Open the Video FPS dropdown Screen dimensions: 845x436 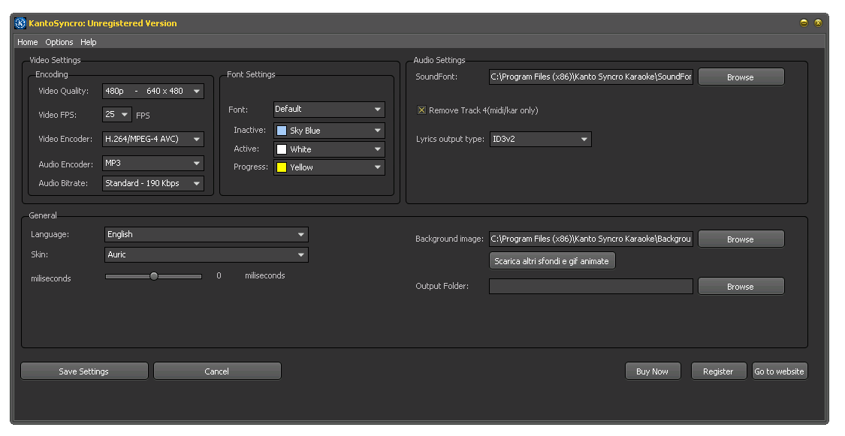pyautogui.click(x=117, y=115)
